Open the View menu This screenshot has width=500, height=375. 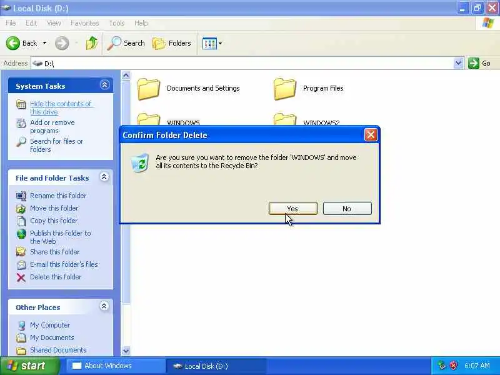(x=54, y=23)
